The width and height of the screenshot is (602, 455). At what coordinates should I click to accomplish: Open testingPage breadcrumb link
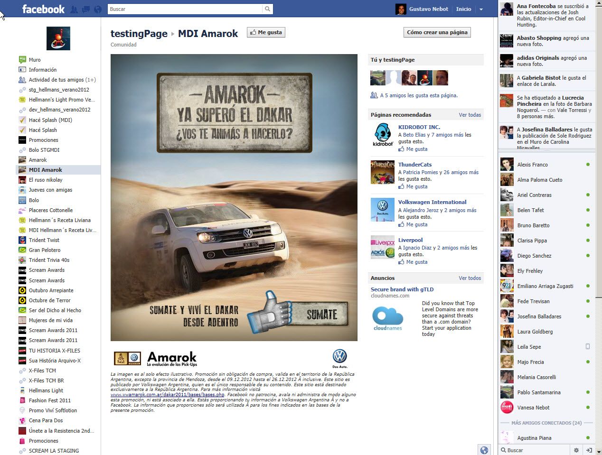139,34
